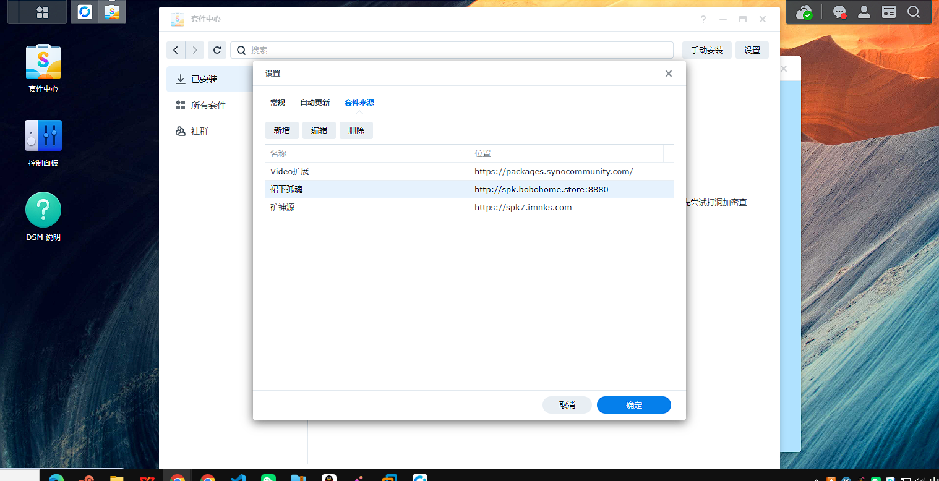Switch to the 自动更新 tab
This screenshot has width=939, height=481.
[x=315, y=103]
